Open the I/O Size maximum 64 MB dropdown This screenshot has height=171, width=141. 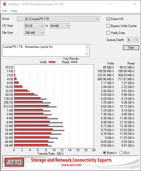60,26
